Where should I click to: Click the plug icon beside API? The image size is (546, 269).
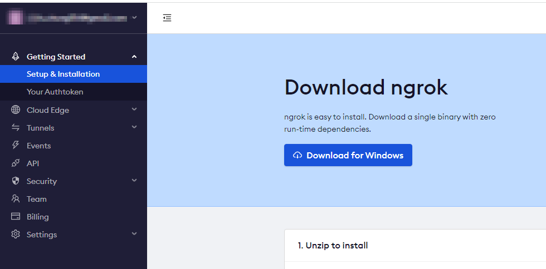pyautogui.click(x=16, y=163)
